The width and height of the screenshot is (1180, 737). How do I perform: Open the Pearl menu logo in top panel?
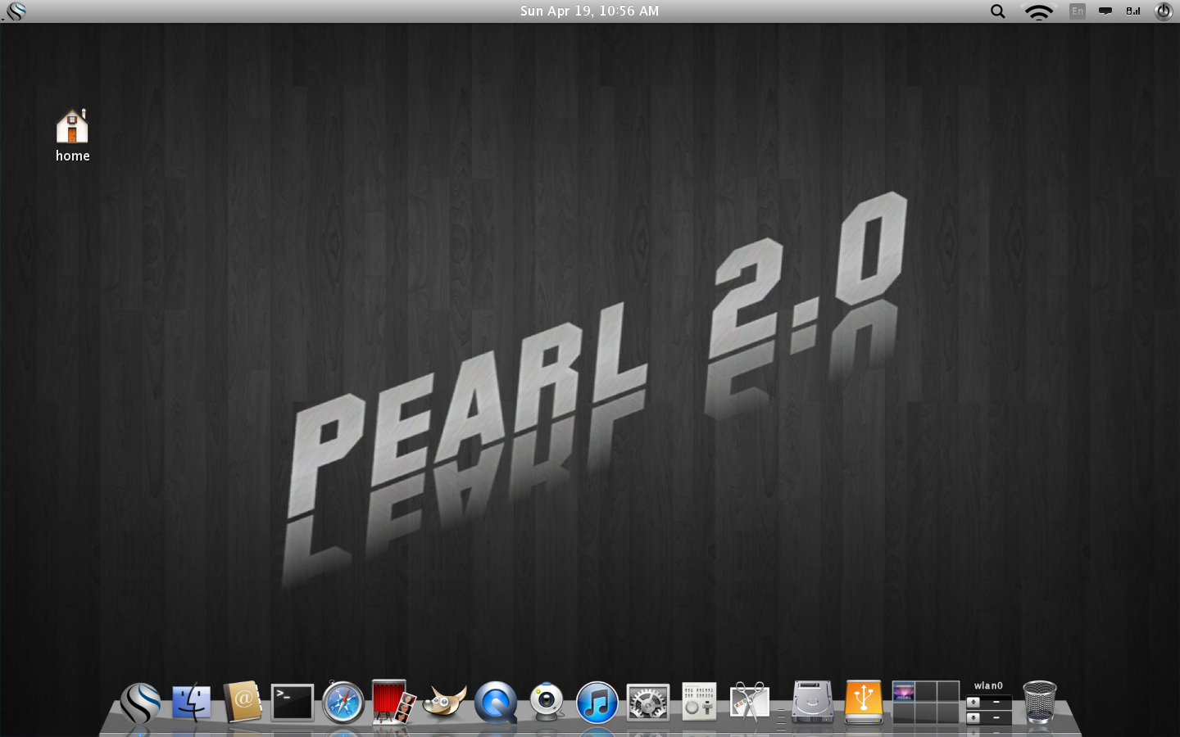[16, 11]
